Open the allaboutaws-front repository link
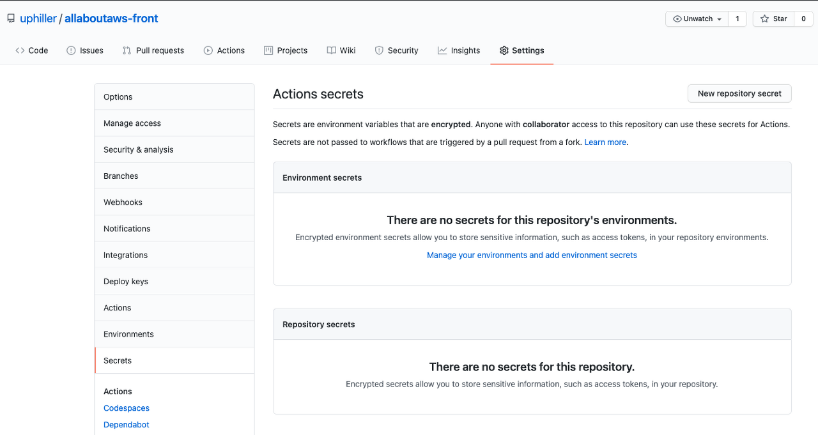 (x=111, y=19)
